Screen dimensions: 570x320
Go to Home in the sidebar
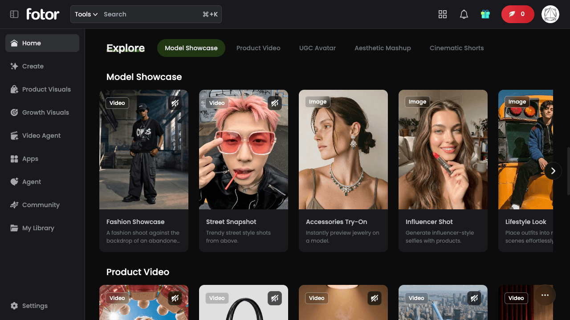(42, 43)
